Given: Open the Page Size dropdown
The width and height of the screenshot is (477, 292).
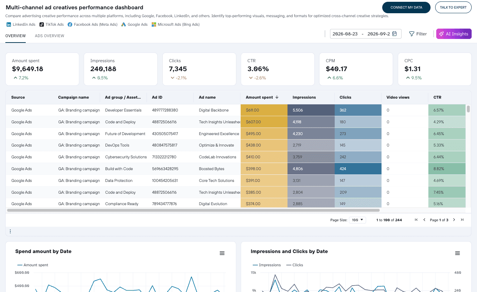Looking at the screenshot, I should click(x=357, y=220).
